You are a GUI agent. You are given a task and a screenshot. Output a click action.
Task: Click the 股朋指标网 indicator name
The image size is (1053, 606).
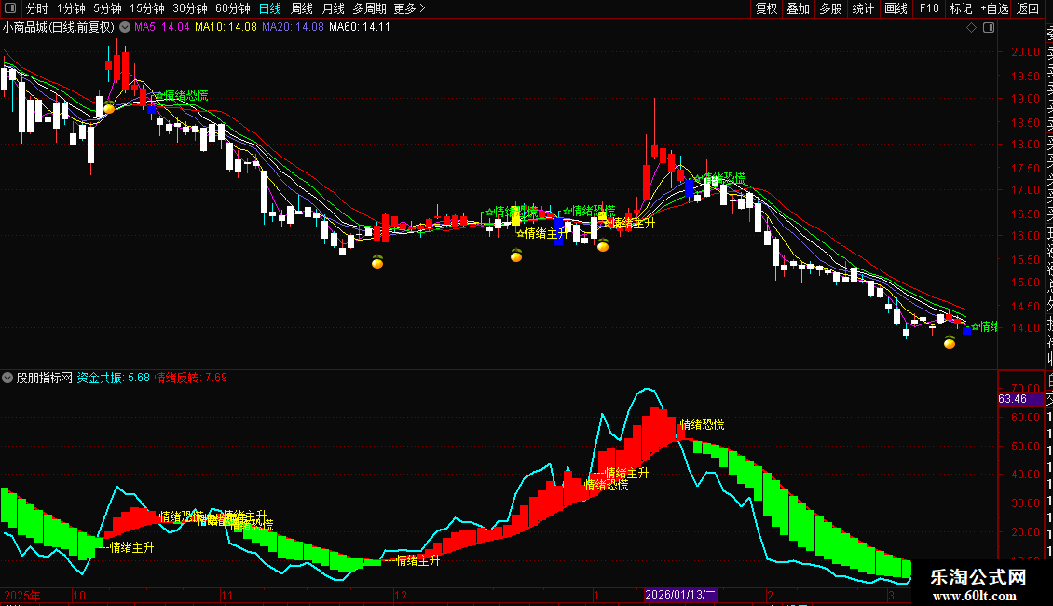(45, 378)
